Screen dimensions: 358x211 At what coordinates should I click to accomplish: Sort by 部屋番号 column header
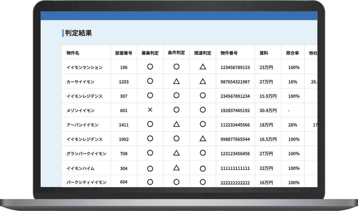pyautogui.click(x=124, y=53)
